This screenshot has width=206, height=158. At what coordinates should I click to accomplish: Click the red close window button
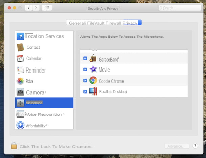pyautogui.click(x=9, y=8)
